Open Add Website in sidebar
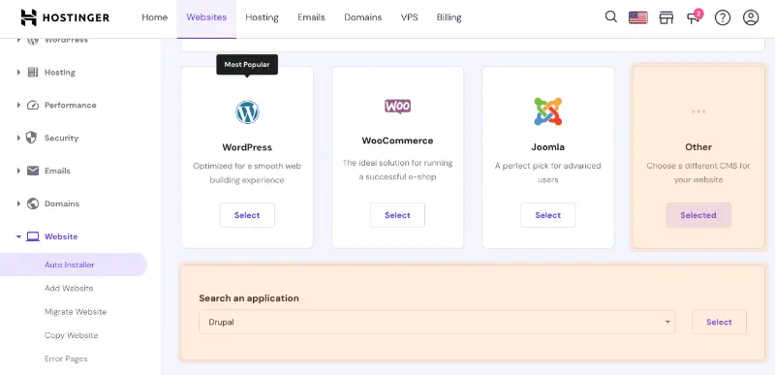The image size is (775, 375). coord(69,288)
